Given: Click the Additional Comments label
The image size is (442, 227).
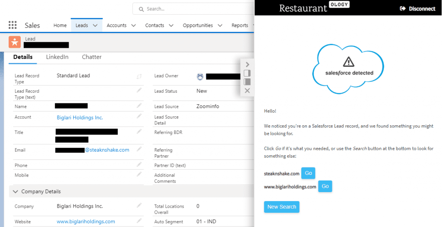Looking at the screenshot, I should pyautogui.click(x=165, y=178).
